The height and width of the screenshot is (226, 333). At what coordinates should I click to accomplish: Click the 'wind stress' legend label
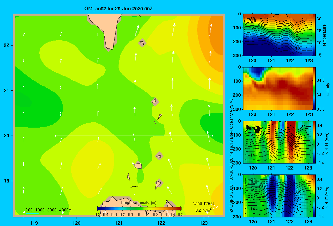204,203
